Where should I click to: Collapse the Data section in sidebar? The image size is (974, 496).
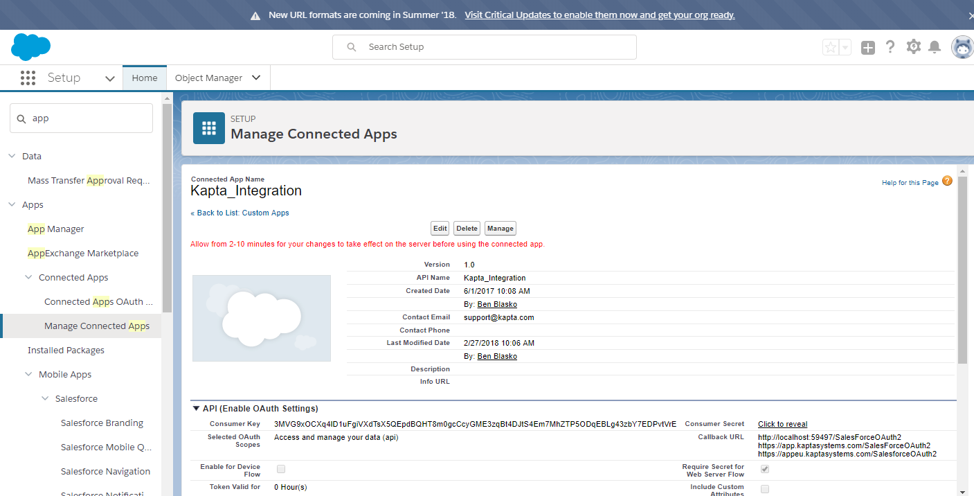[12, 156]
